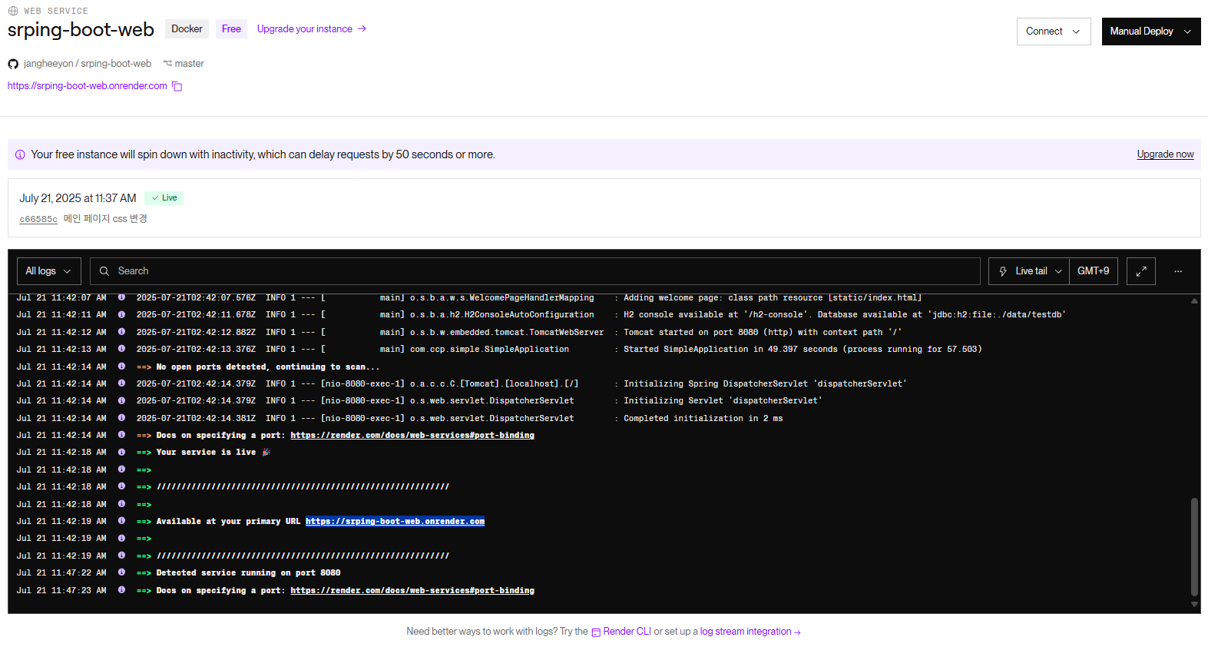Viewport: 1208px width, 647px height.
Task: Open commit c66585c
Action: coord(38,219)
